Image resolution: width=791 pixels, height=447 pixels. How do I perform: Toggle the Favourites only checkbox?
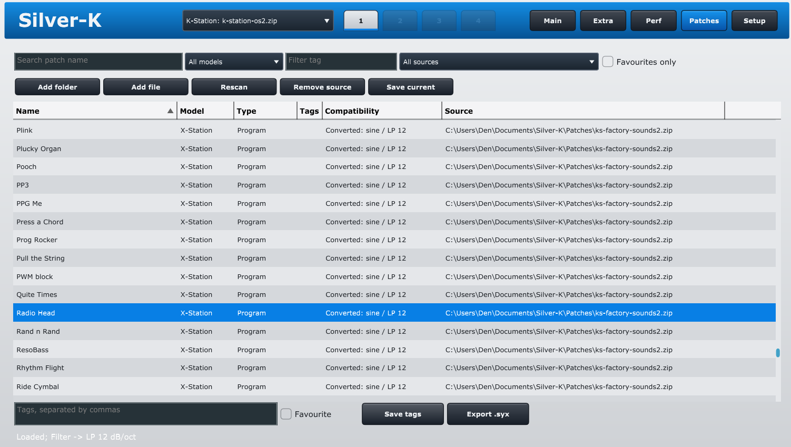tap(608, 62)
